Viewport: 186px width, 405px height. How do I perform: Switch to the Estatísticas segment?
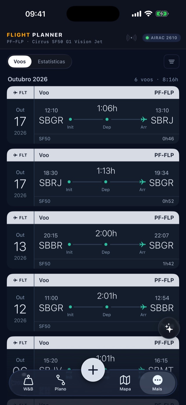coord(51,61)
